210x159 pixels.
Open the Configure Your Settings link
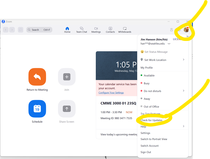coord(111,92)
